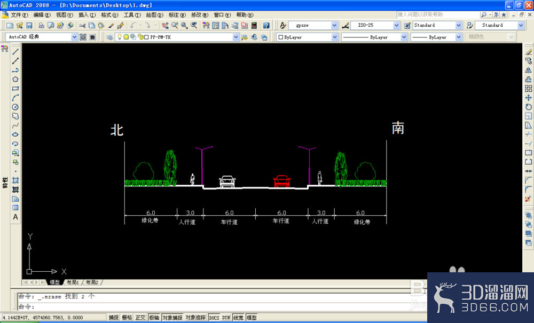This screenshot has width=534, height=323.
Task: Click the Help question mark icon
Action: coord(266,26)
